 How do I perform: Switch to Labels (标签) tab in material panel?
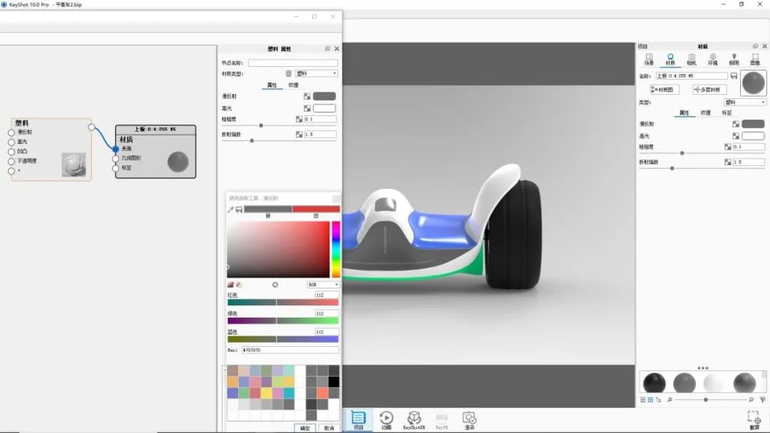click(727, 113)
